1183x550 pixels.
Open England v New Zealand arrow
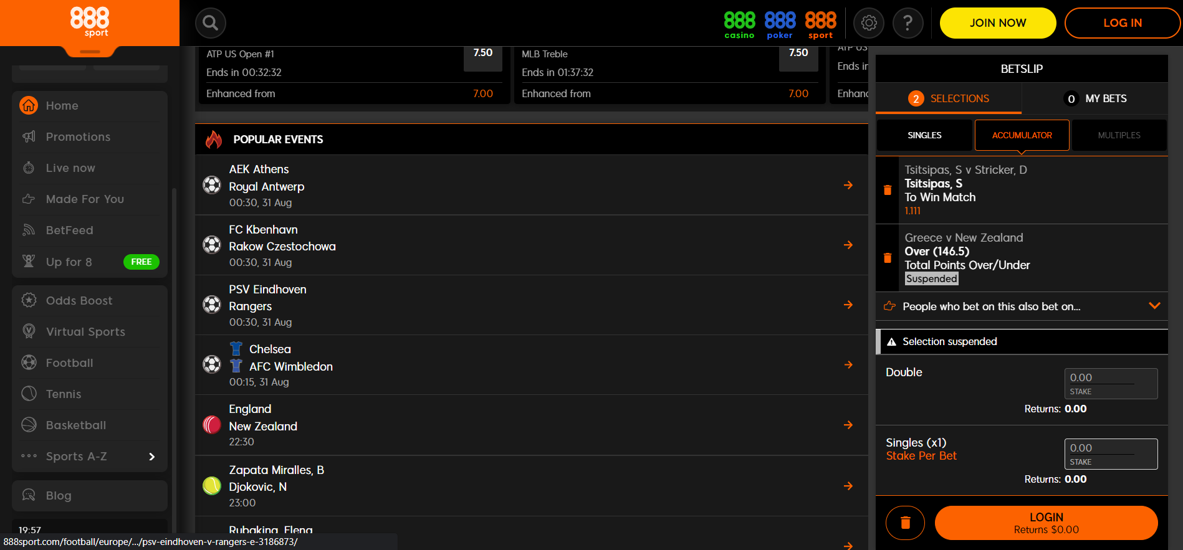pos(848,425)
